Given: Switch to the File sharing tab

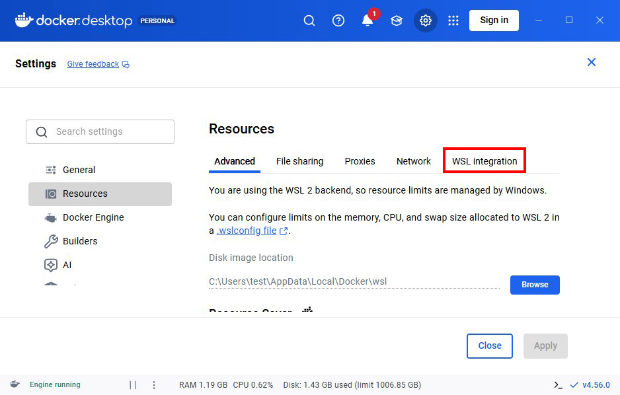Looking at the screenshot, I should pyautogui.click(x=299, y=161).
